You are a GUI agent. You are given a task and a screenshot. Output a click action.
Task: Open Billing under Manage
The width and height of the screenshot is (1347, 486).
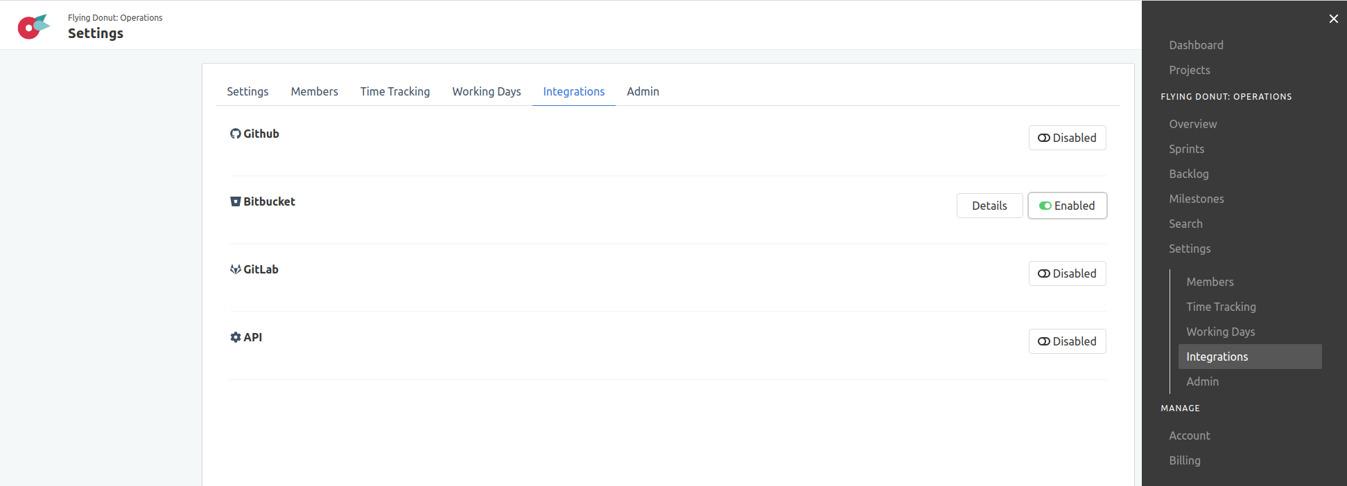pyautogui.click(x=1184, y=460)
